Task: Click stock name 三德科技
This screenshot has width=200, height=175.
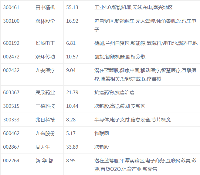Action: click(45, 106)
